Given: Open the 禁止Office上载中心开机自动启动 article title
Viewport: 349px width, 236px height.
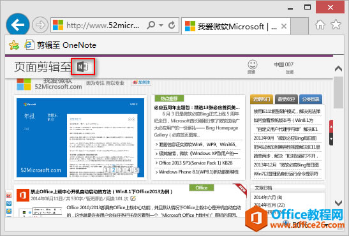Looking at the screenshot, I should [101, 191].
